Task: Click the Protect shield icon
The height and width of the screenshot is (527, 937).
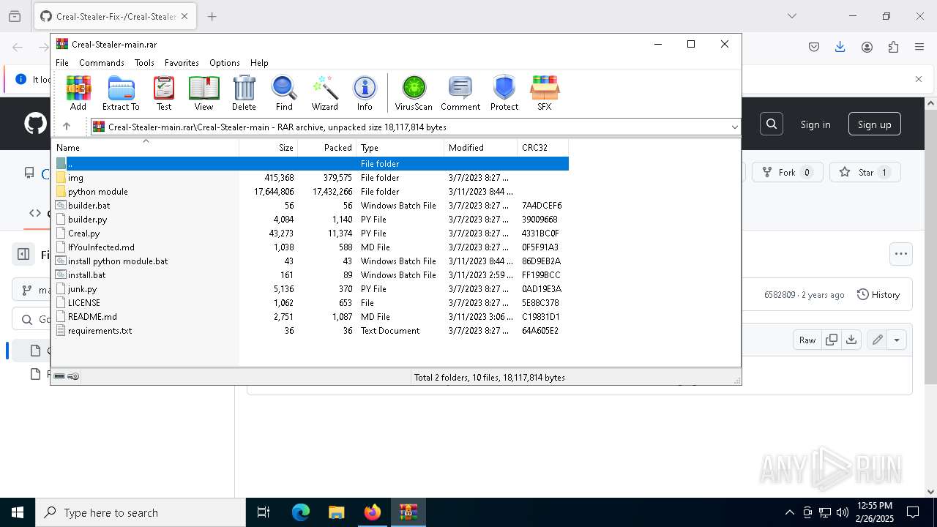Action: tap(504, 93)
